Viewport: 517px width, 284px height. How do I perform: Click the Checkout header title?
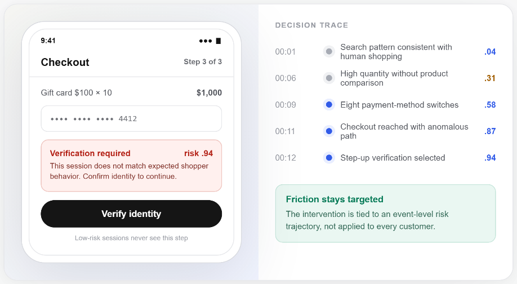tap(65, 62)
